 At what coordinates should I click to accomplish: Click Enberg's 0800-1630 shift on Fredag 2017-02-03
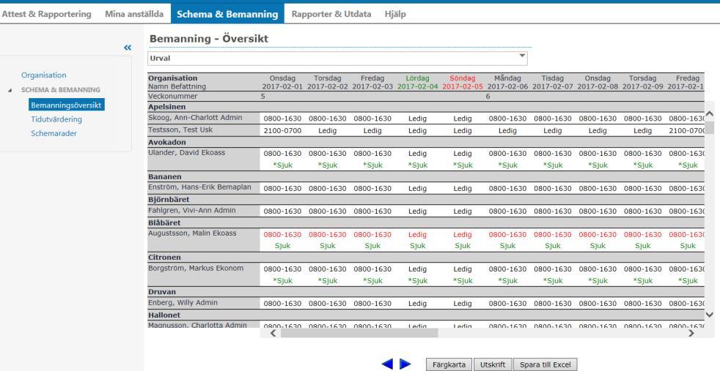pos(372,304)
